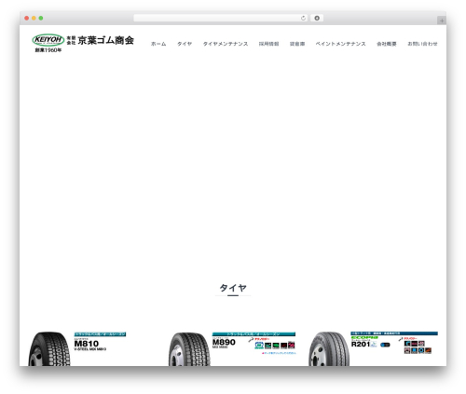
Task: Open the M810 tire thumbnail
Action: tap(49, 348)
